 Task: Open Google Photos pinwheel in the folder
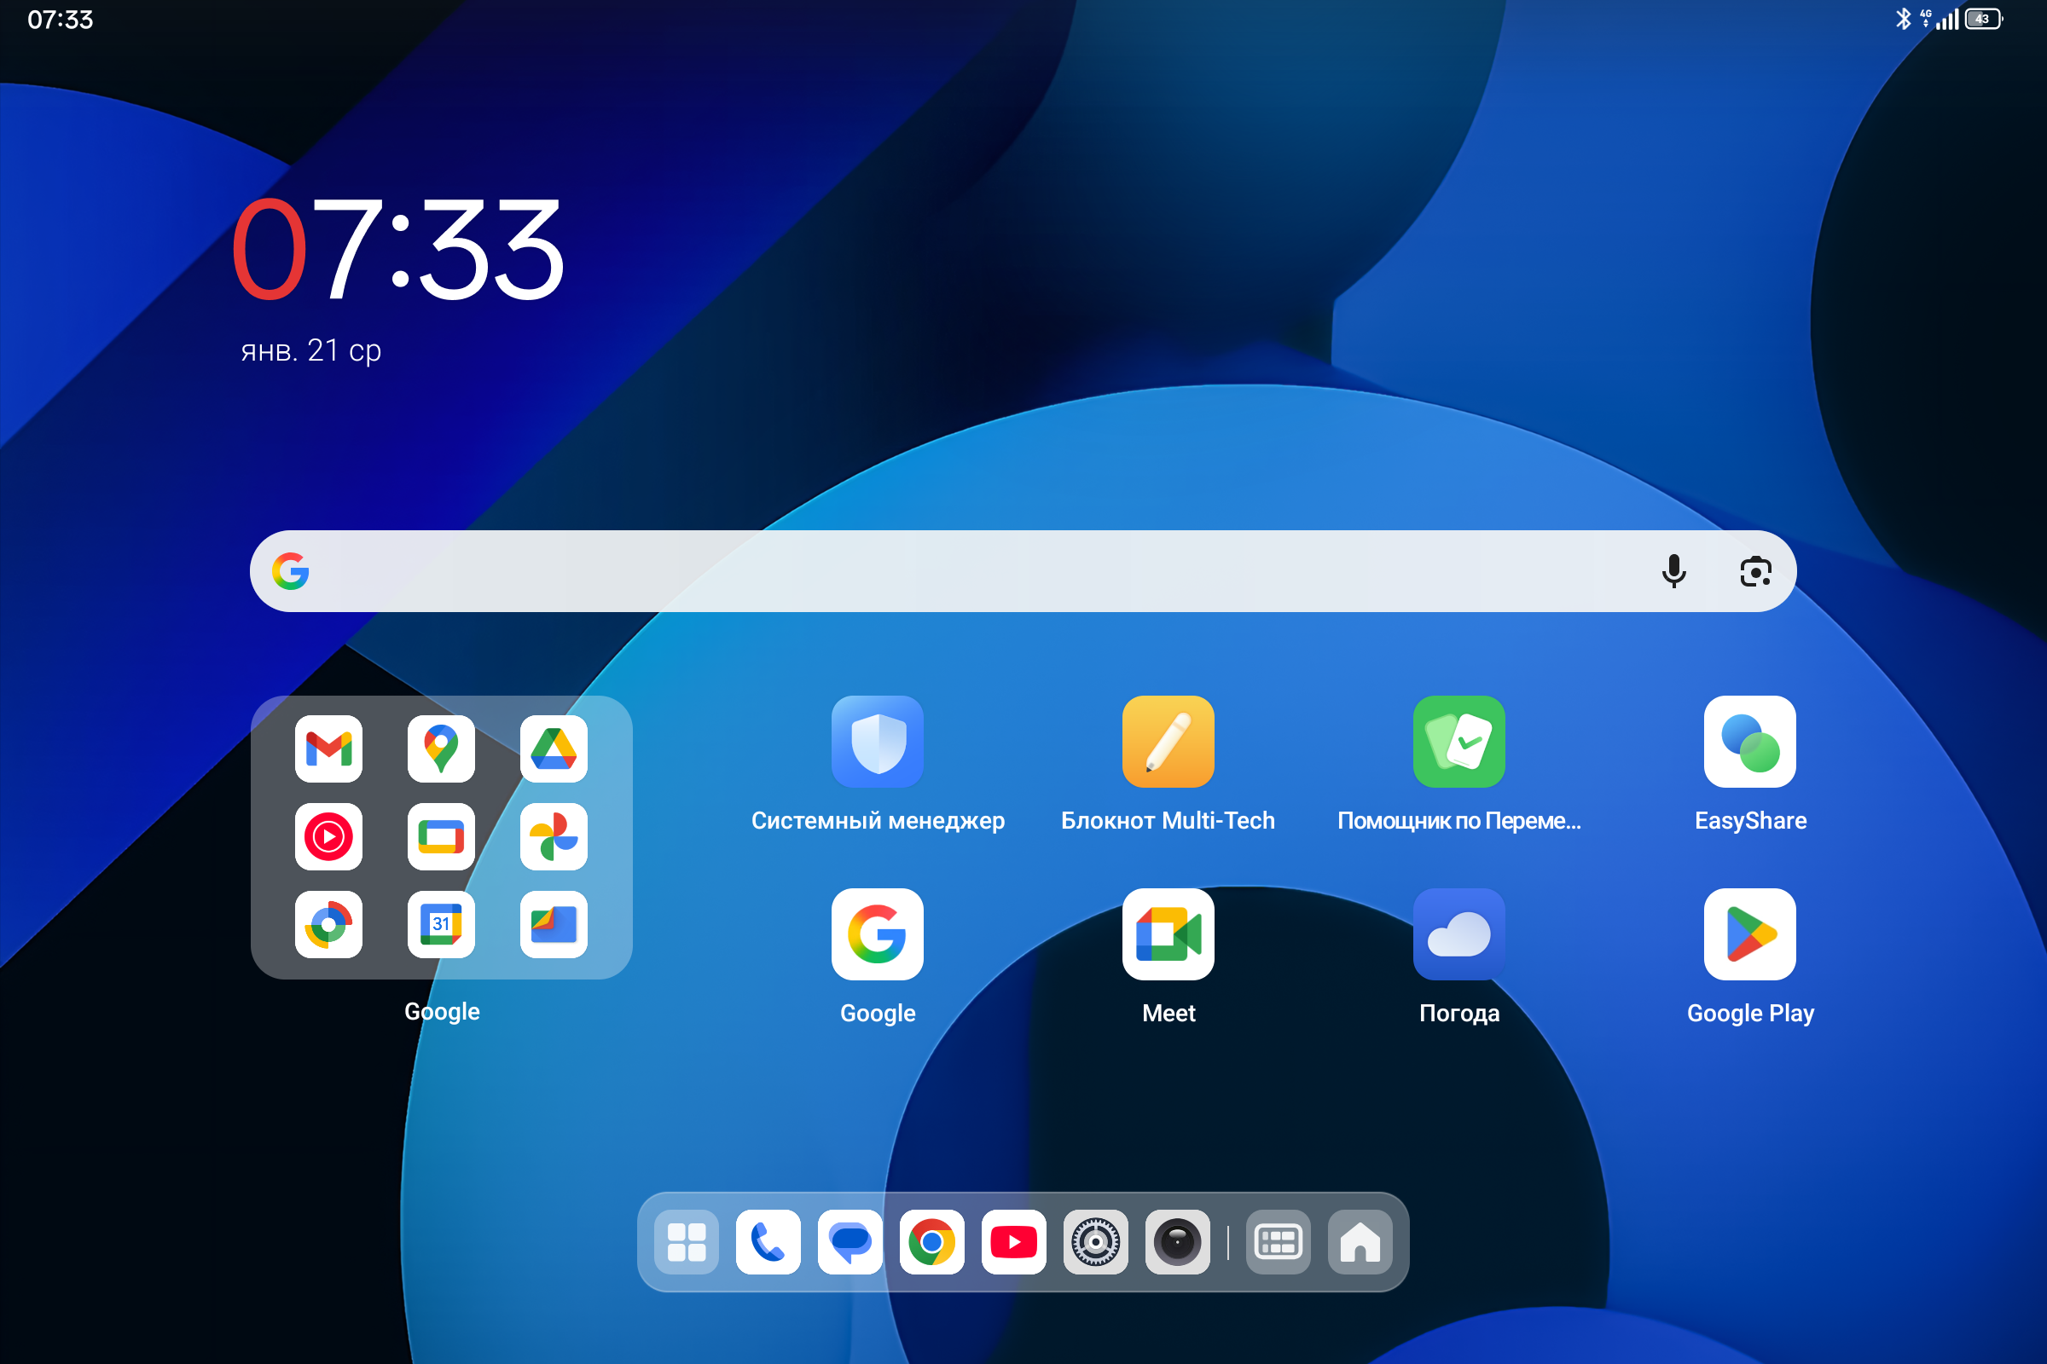pyautogui.click(x=554, y=837)
